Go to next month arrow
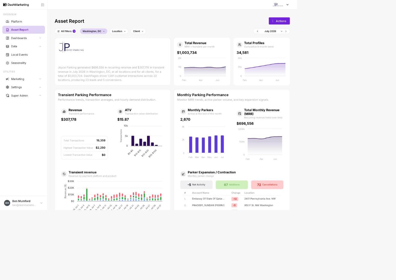Viewport: 396px width, 280px height. click(286, 31)
